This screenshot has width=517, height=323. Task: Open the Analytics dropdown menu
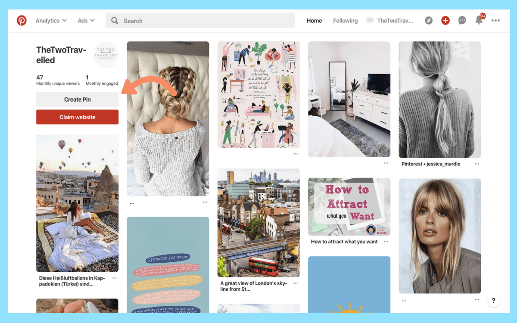pyautogui.click(x=51, y=21)
